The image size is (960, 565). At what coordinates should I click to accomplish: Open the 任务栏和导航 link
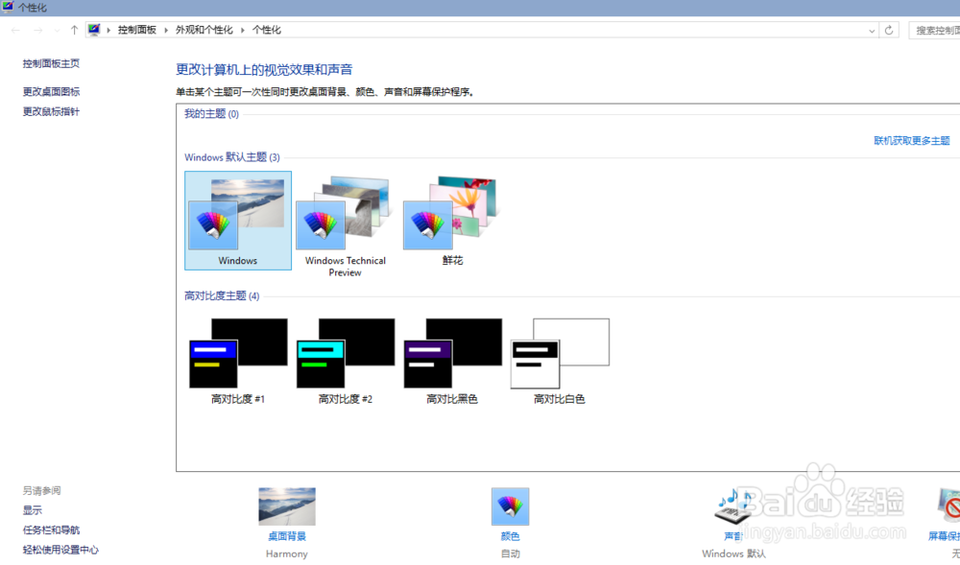click(52, 530)
